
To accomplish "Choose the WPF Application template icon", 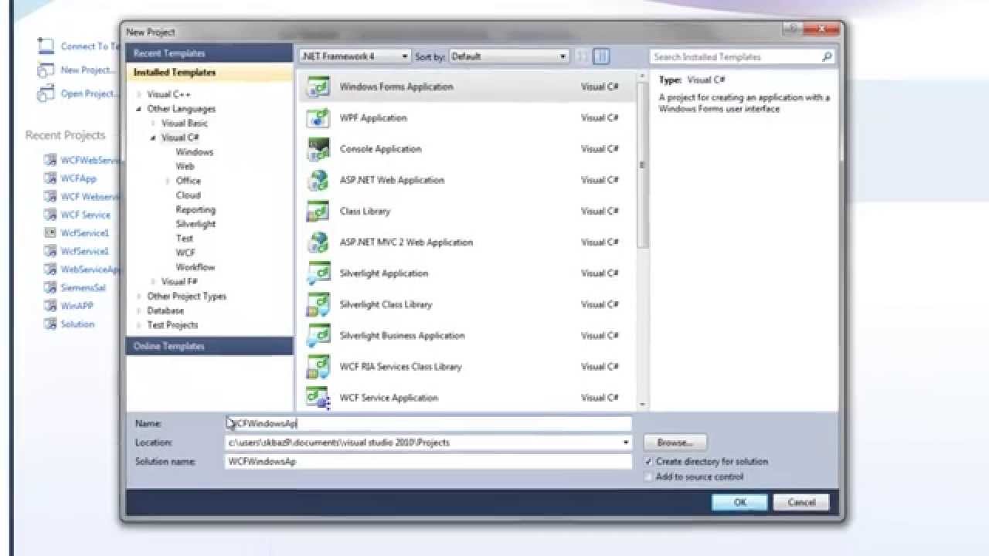I will point(318,118).
